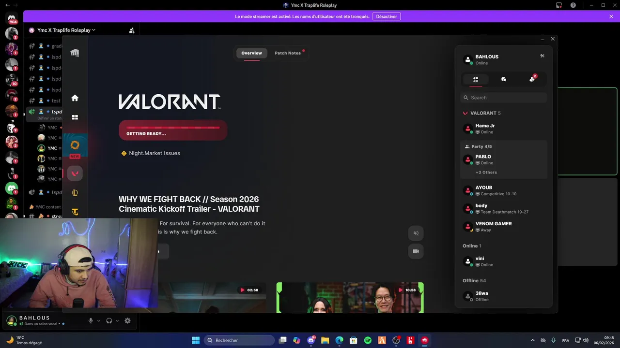The height and width of the screenshot is (348, 620).
Task: Click the taskbar Rechercher search box
Action: 239,340
